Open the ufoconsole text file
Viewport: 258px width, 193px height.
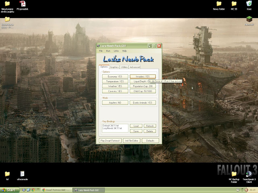22,174
